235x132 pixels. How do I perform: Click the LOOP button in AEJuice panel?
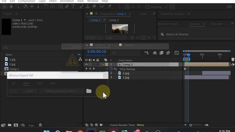tap(29, 91)
